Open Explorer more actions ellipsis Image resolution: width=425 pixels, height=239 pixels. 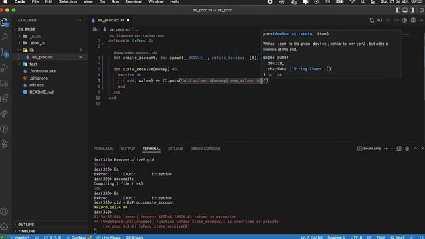coord(80,20)
